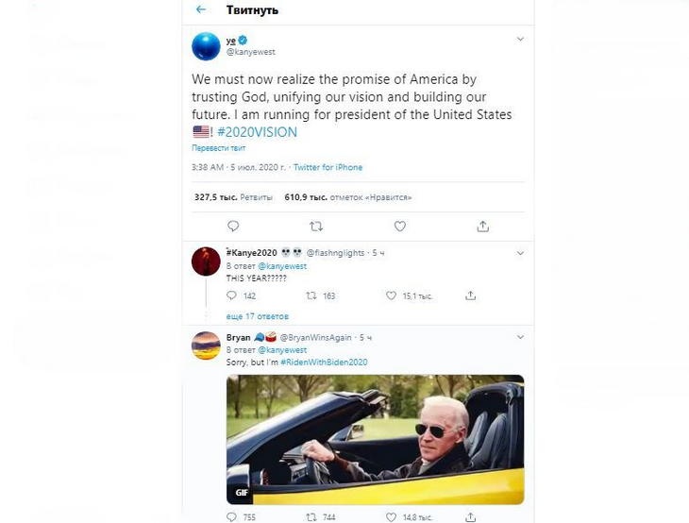The image size is (689, 523).
Task: Click "Перевести твит" translate link
Action: (219, 148)
